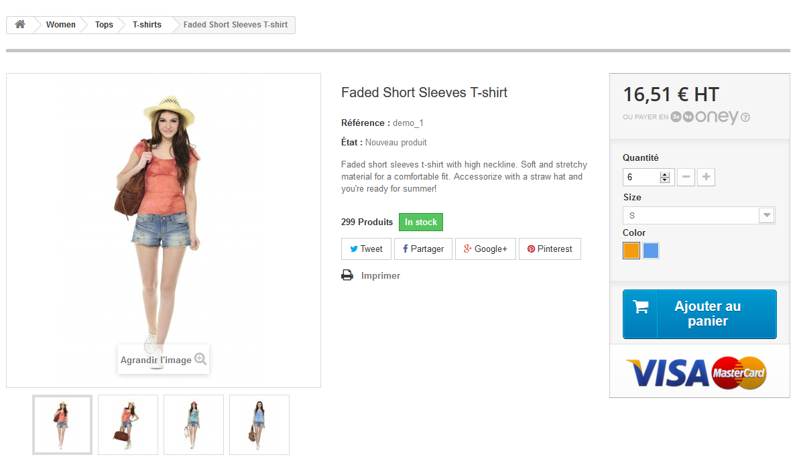This screenshot has height=465, width=797.
Task: Select third thumbnail with teal shirt
Action: pos(194,425)
